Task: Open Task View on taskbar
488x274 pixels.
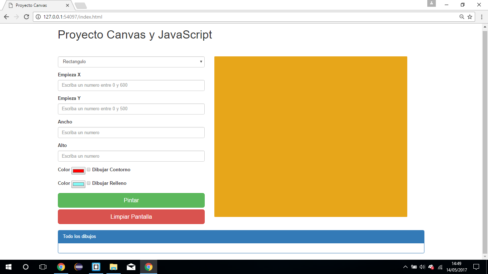Action: coord(43,267)
